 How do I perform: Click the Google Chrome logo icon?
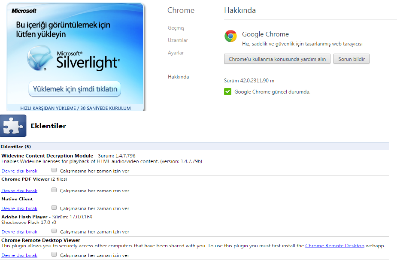230,36
